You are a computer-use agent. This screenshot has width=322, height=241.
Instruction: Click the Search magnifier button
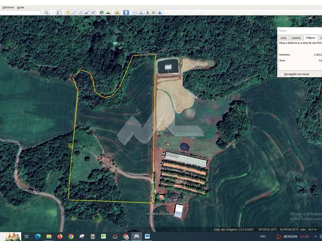click(47, 13)
